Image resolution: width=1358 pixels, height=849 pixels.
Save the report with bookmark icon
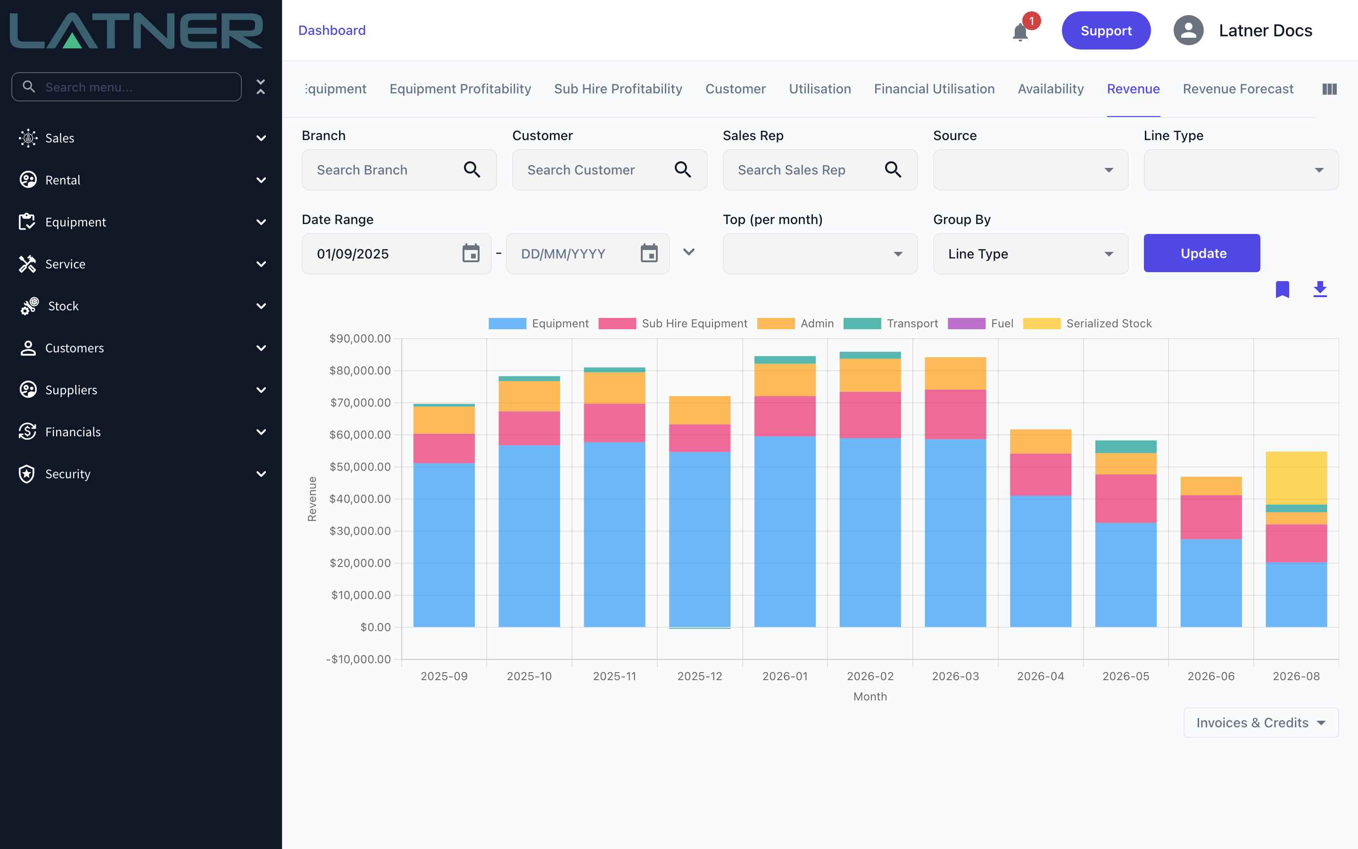(1282, 290)
